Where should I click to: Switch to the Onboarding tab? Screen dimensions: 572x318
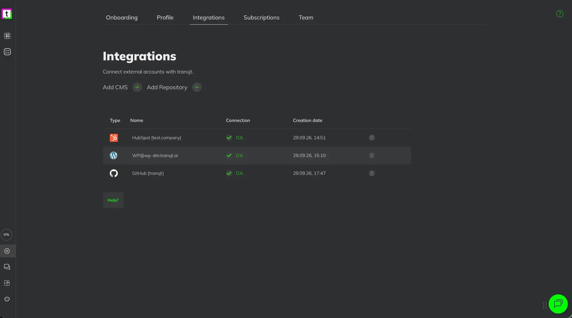click(122, 17)
